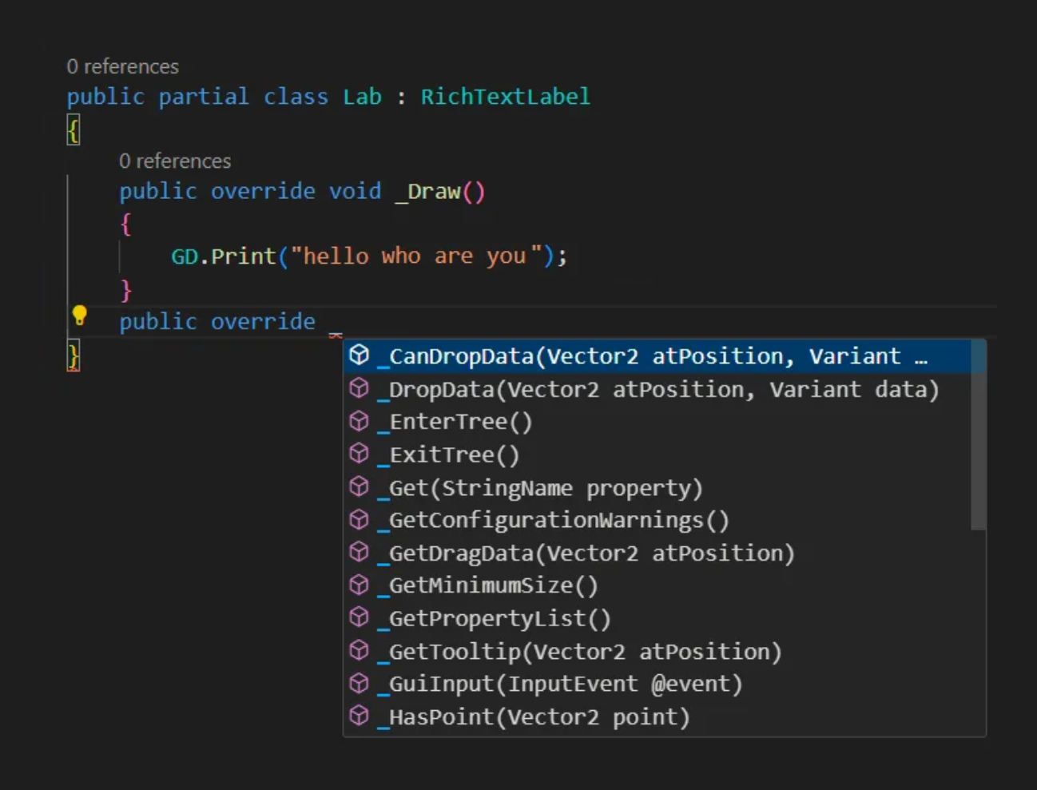
Task: Click the 'void' return type keyword
Action: [x=356, y=192]
